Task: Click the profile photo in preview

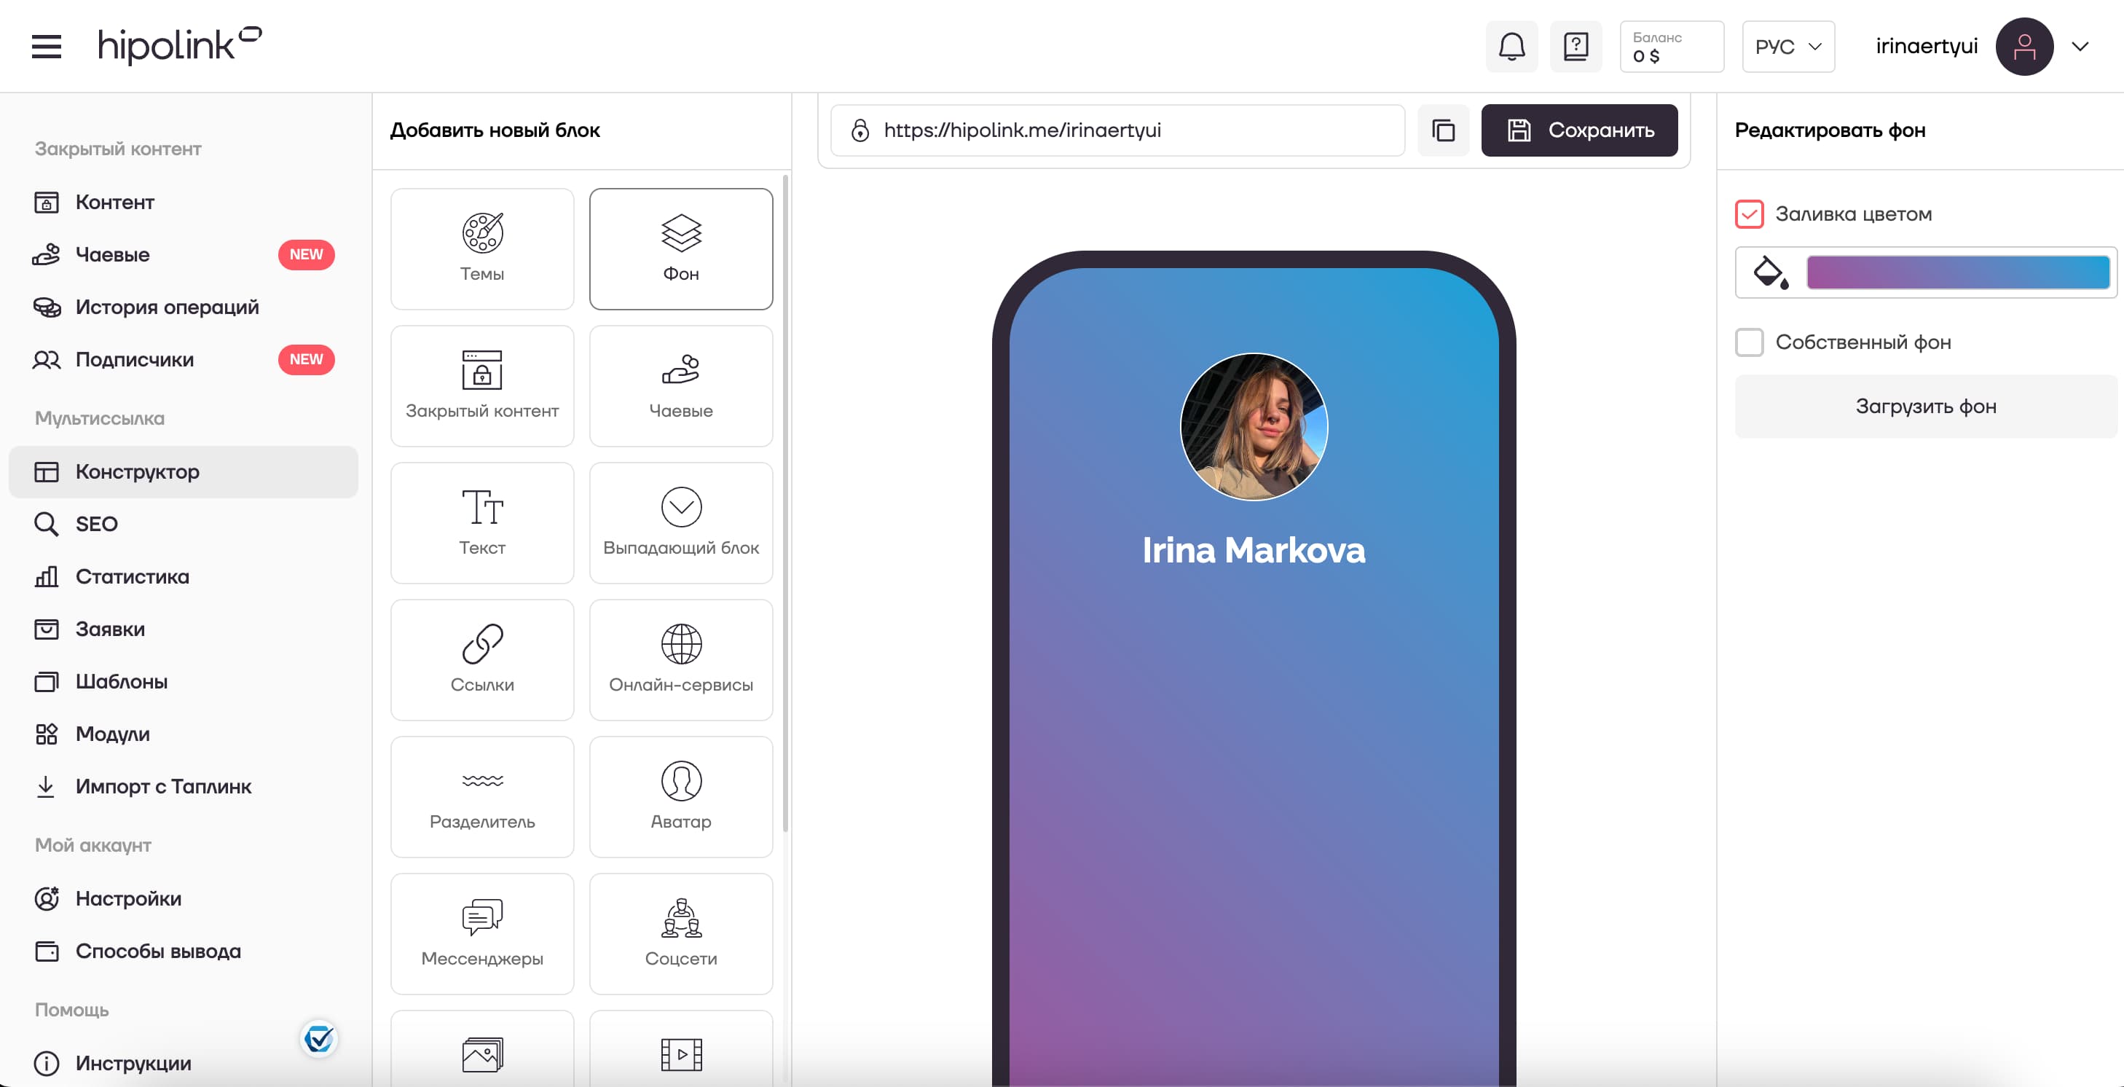Action: pos(1254,426)
